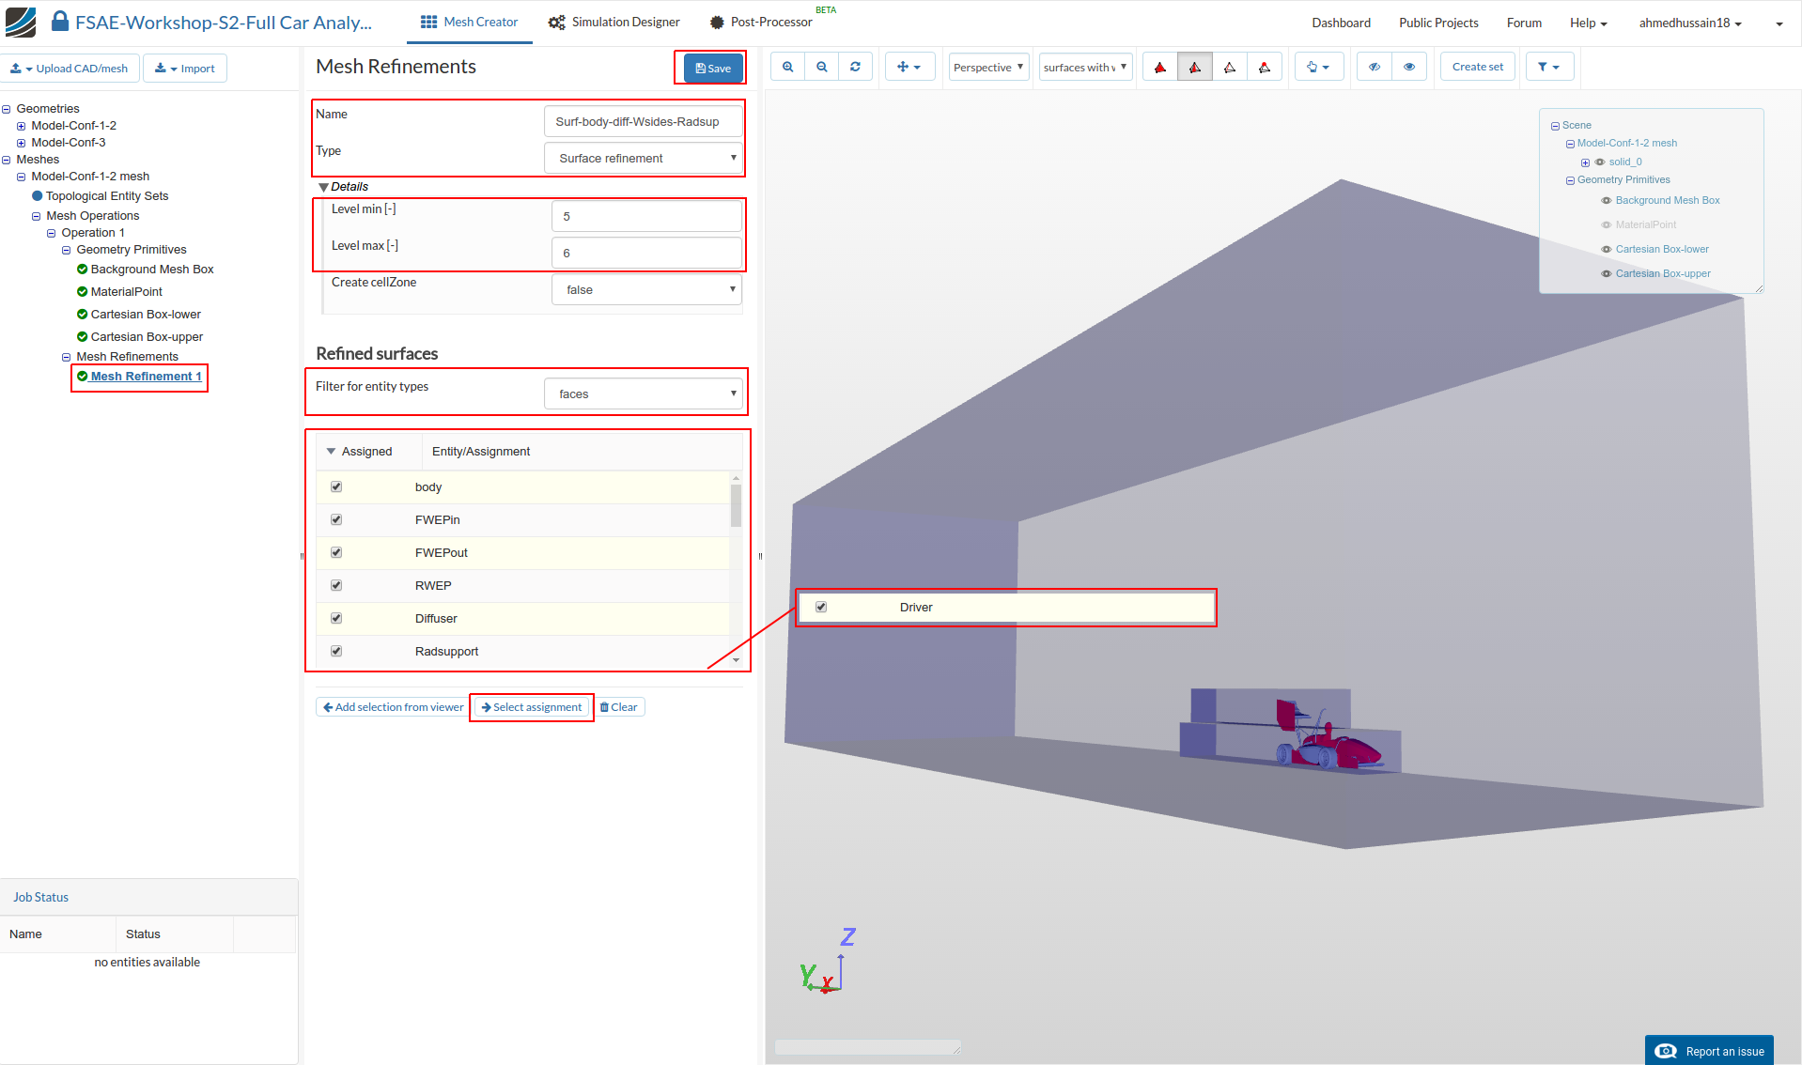This screenshot has height=1065, width=1802.
Task: Click the assignment list vertical scrollbar
Action: click(736, 505)
